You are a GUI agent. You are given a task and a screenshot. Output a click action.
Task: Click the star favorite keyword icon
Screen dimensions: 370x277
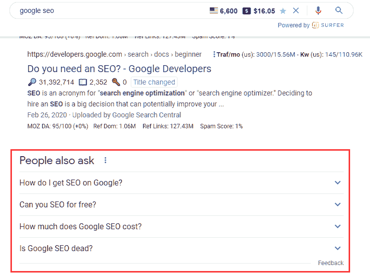tap(283, 11)
